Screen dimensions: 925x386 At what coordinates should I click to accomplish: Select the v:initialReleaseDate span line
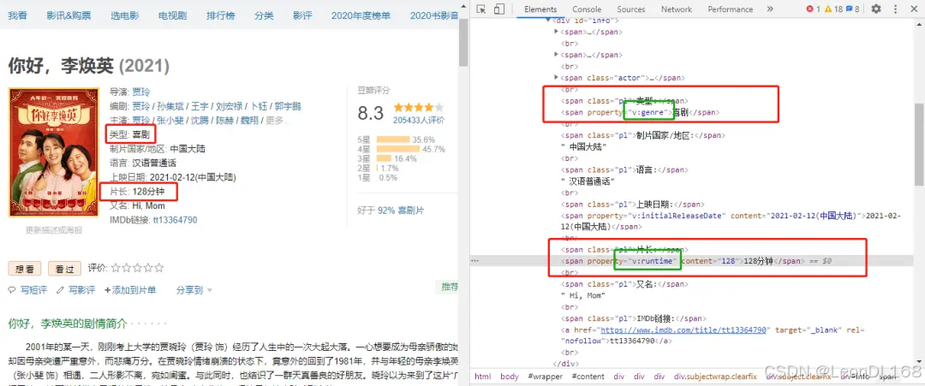point(731,221)
